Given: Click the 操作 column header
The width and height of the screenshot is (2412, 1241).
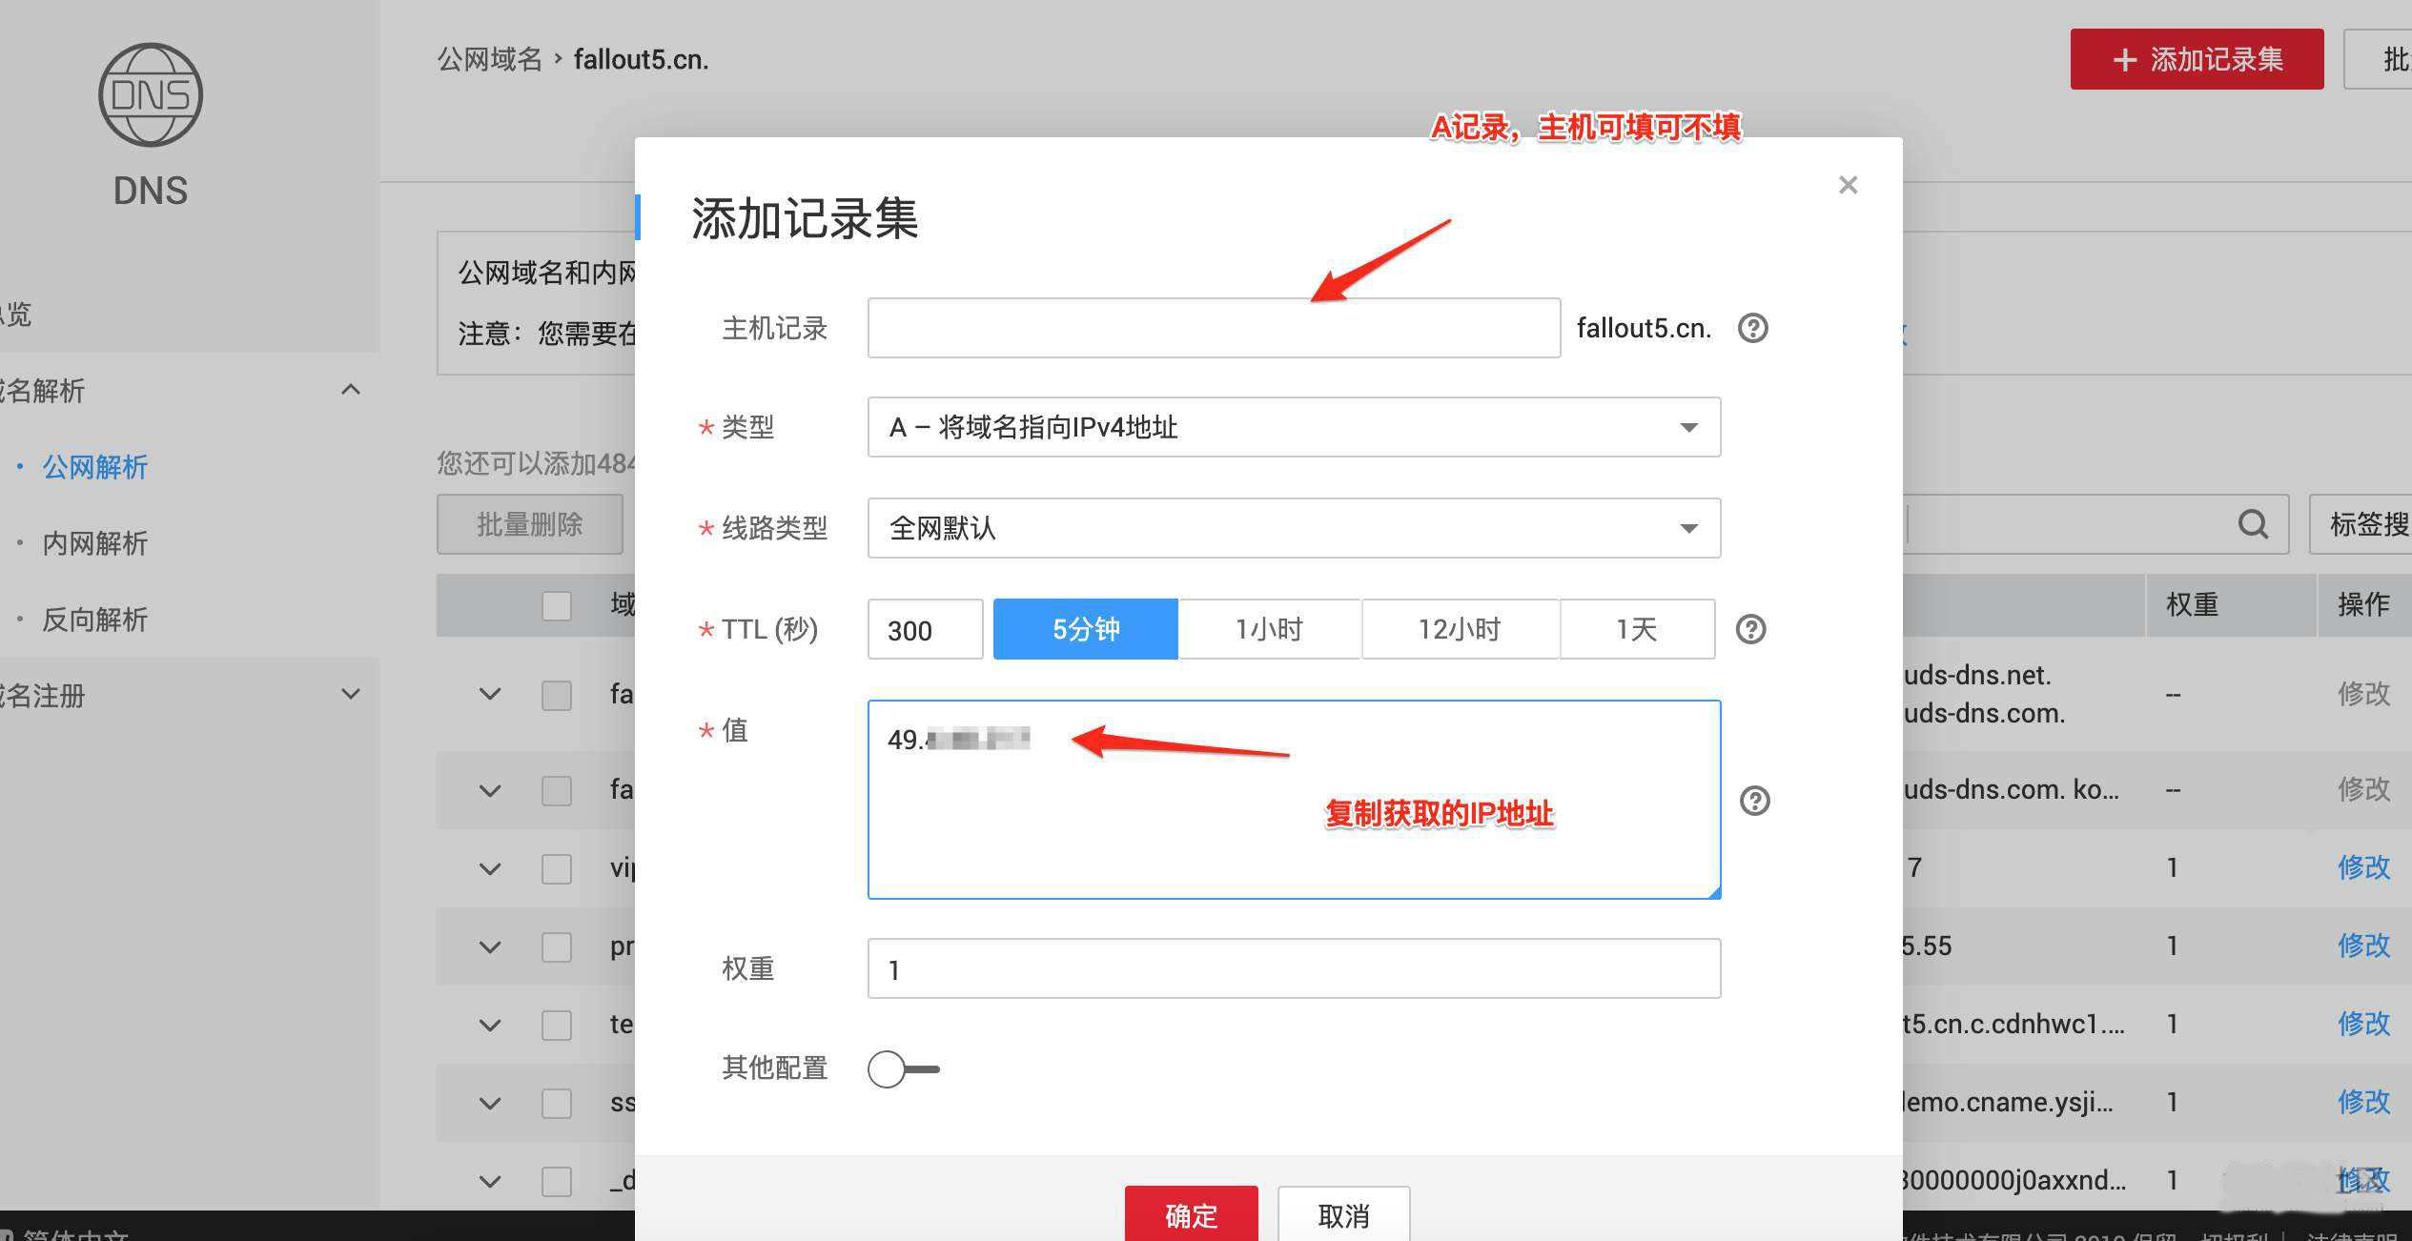Looking at the screenshot, I should coord(2363,604).
